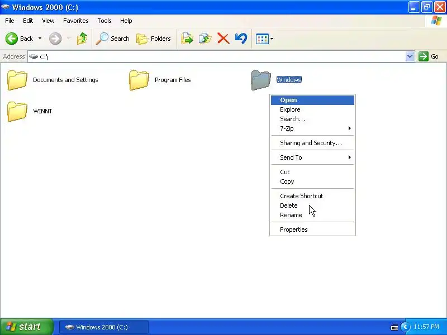Click the greyed Forward arrow icon
This screenshot has height=335, width=447.
tap(55, 39)
